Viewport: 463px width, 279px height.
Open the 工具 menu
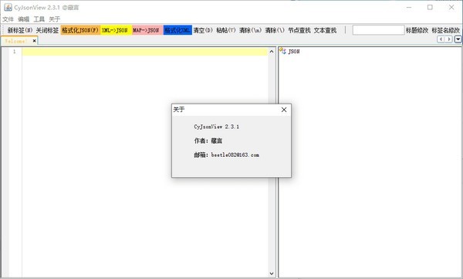click(39, 19)
